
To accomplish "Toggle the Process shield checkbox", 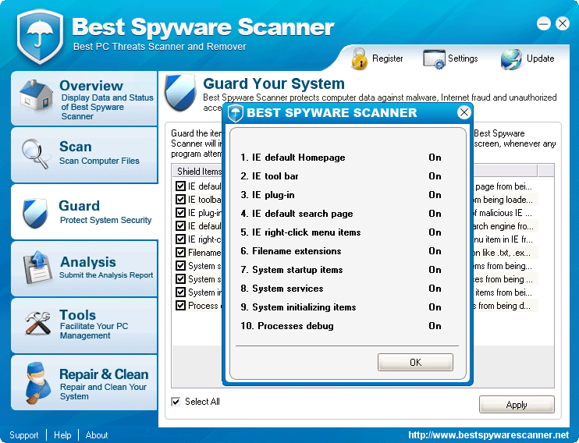I will [x=180, y=306].
